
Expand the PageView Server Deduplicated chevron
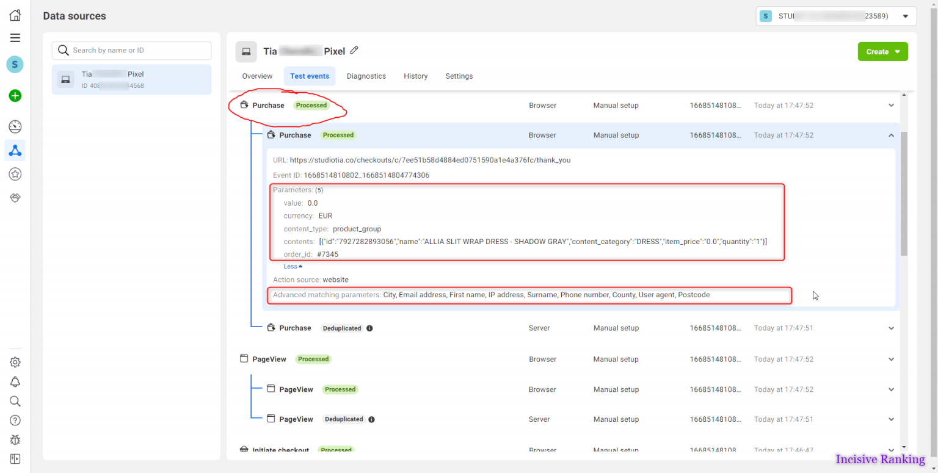click(x=891, y=419)
